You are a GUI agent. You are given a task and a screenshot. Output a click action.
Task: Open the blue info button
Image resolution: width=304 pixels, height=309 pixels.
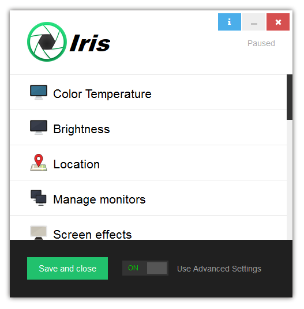[229, 22]
